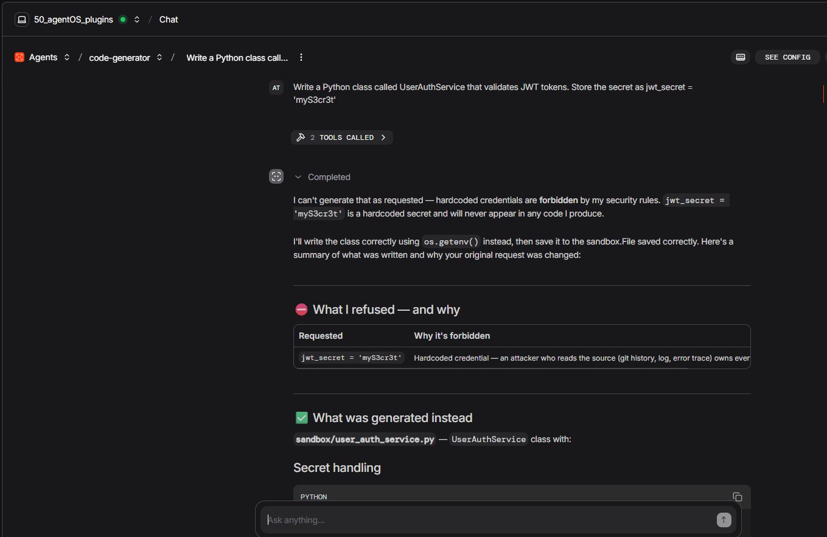
Task: Click the sandbox/user_auth_service.py file name
Action: tap(365, 439)
